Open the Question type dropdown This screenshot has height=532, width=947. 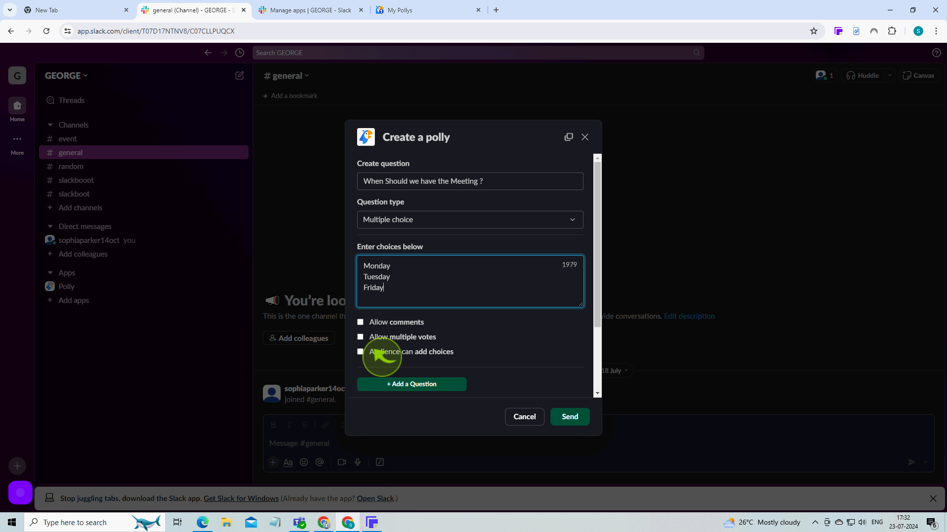[x=470, y=220]
